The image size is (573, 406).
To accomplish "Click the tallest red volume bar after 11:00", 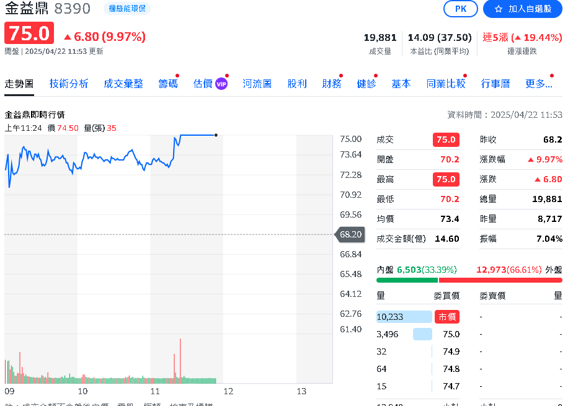I will [180, 360].
